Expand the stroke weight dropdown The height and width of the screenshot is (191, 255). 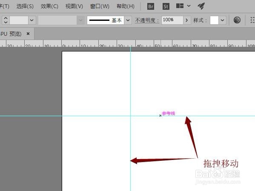[x=32, y=20]
